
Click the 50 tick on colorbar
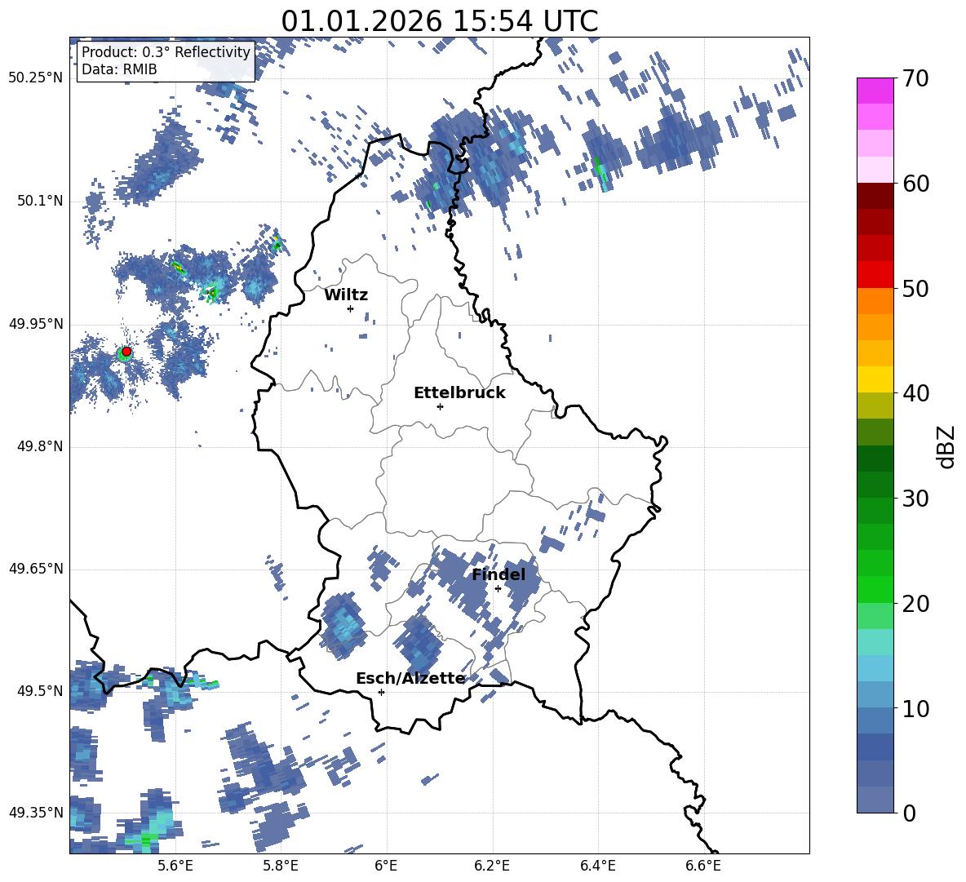coord(915,288)
